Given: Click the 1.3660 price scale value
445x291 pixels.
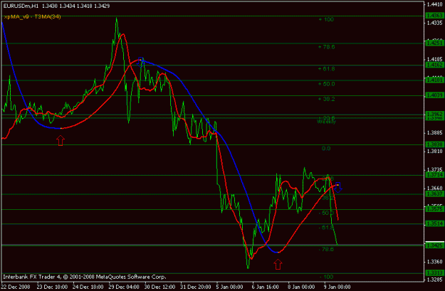Looking at the screenshot, I should [x=434, y=189].
